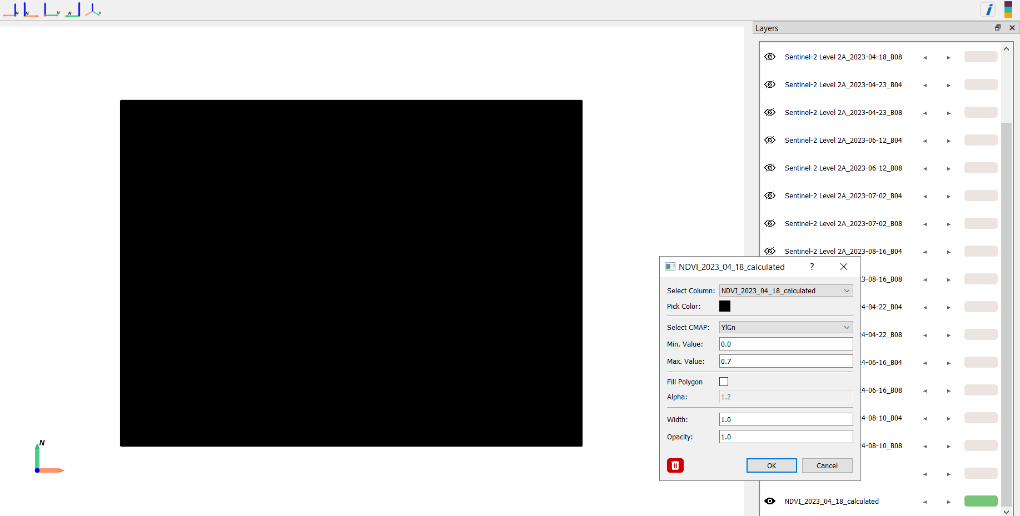This screenshot has height=516, width=1020.
Task: Show the Sentinel-2 2023-06-12_B04 layer
Action: pyautogui.click(x=770, y=140)
